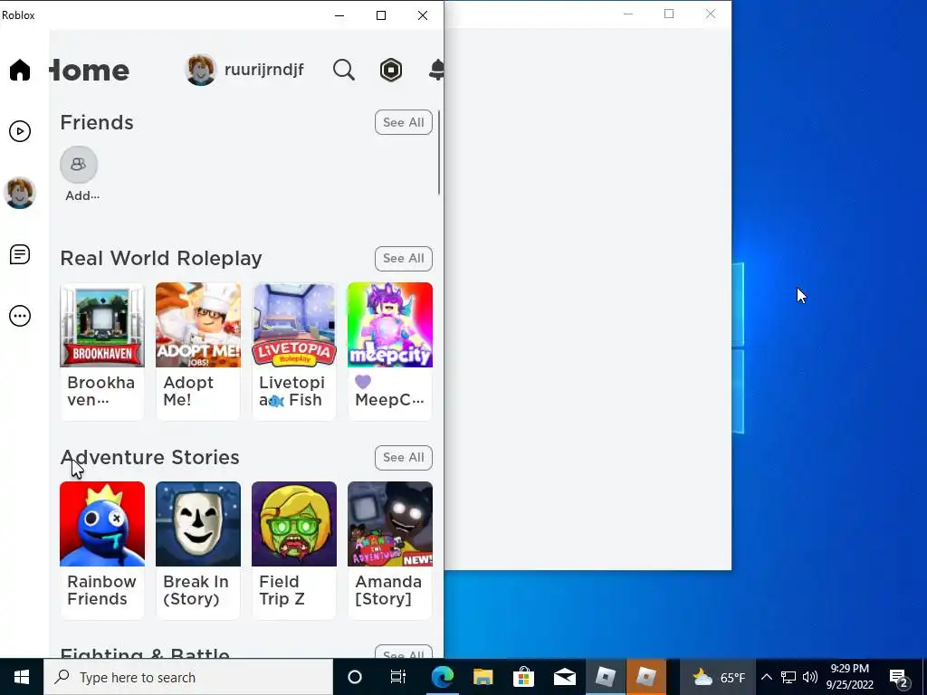927x695 pixels.
Task: Show hidden system tray icons
Action: point(766,677)
